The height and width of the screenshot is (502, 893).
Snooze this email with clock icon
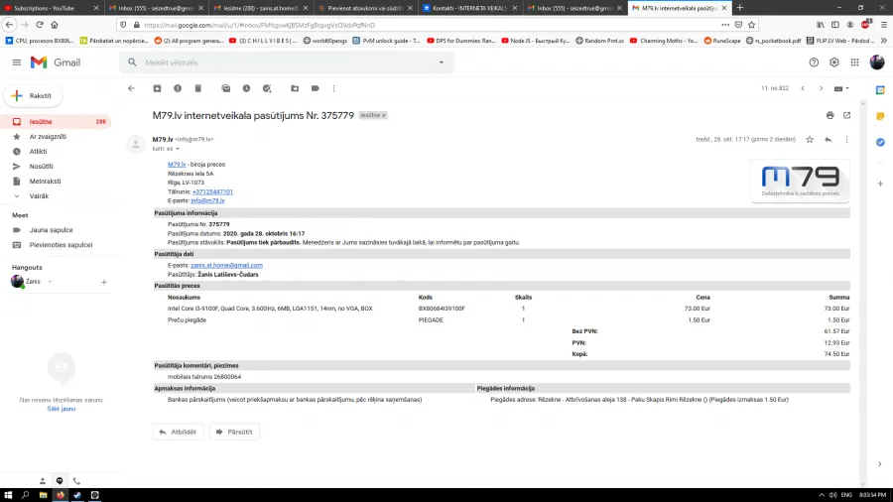click(x=247, y=88)
